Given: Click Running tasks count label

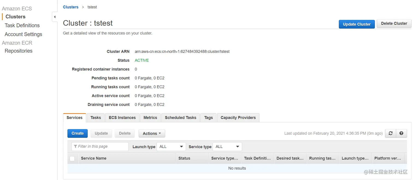Looking at the screenshot, I should [x=110, y=87].
